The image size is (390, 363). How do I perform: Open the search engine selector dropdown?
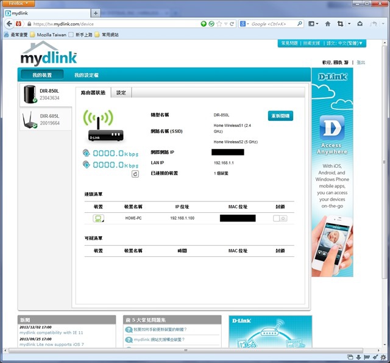[244, 24]
